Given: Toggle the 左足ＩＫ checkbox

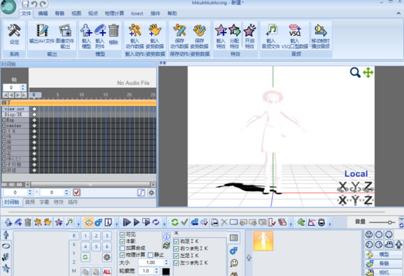Looking at the screenshot, I should [176, 256].
